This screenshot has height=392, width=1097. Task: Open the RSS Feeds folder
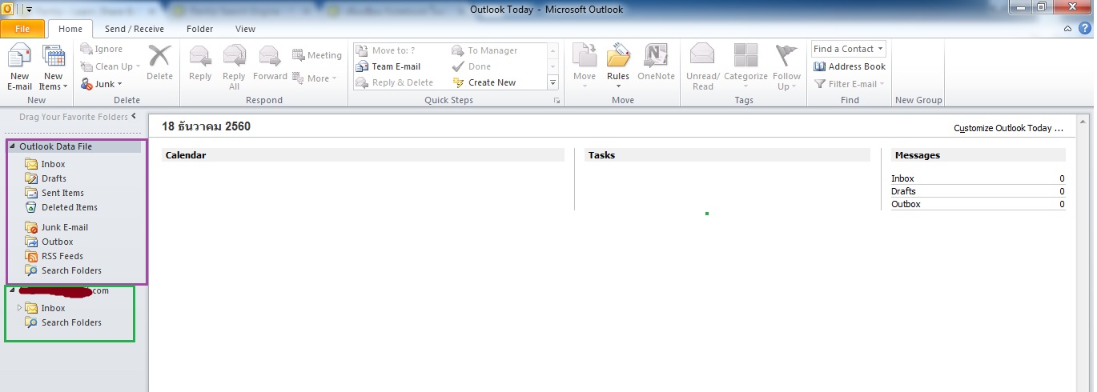point(62,256)
